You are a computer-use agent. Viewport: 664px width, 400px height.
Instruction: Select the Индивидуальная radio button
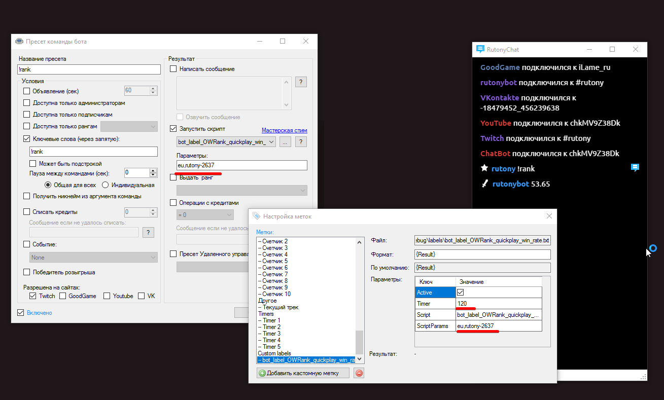pyautogui.click(x=106, y=185)
